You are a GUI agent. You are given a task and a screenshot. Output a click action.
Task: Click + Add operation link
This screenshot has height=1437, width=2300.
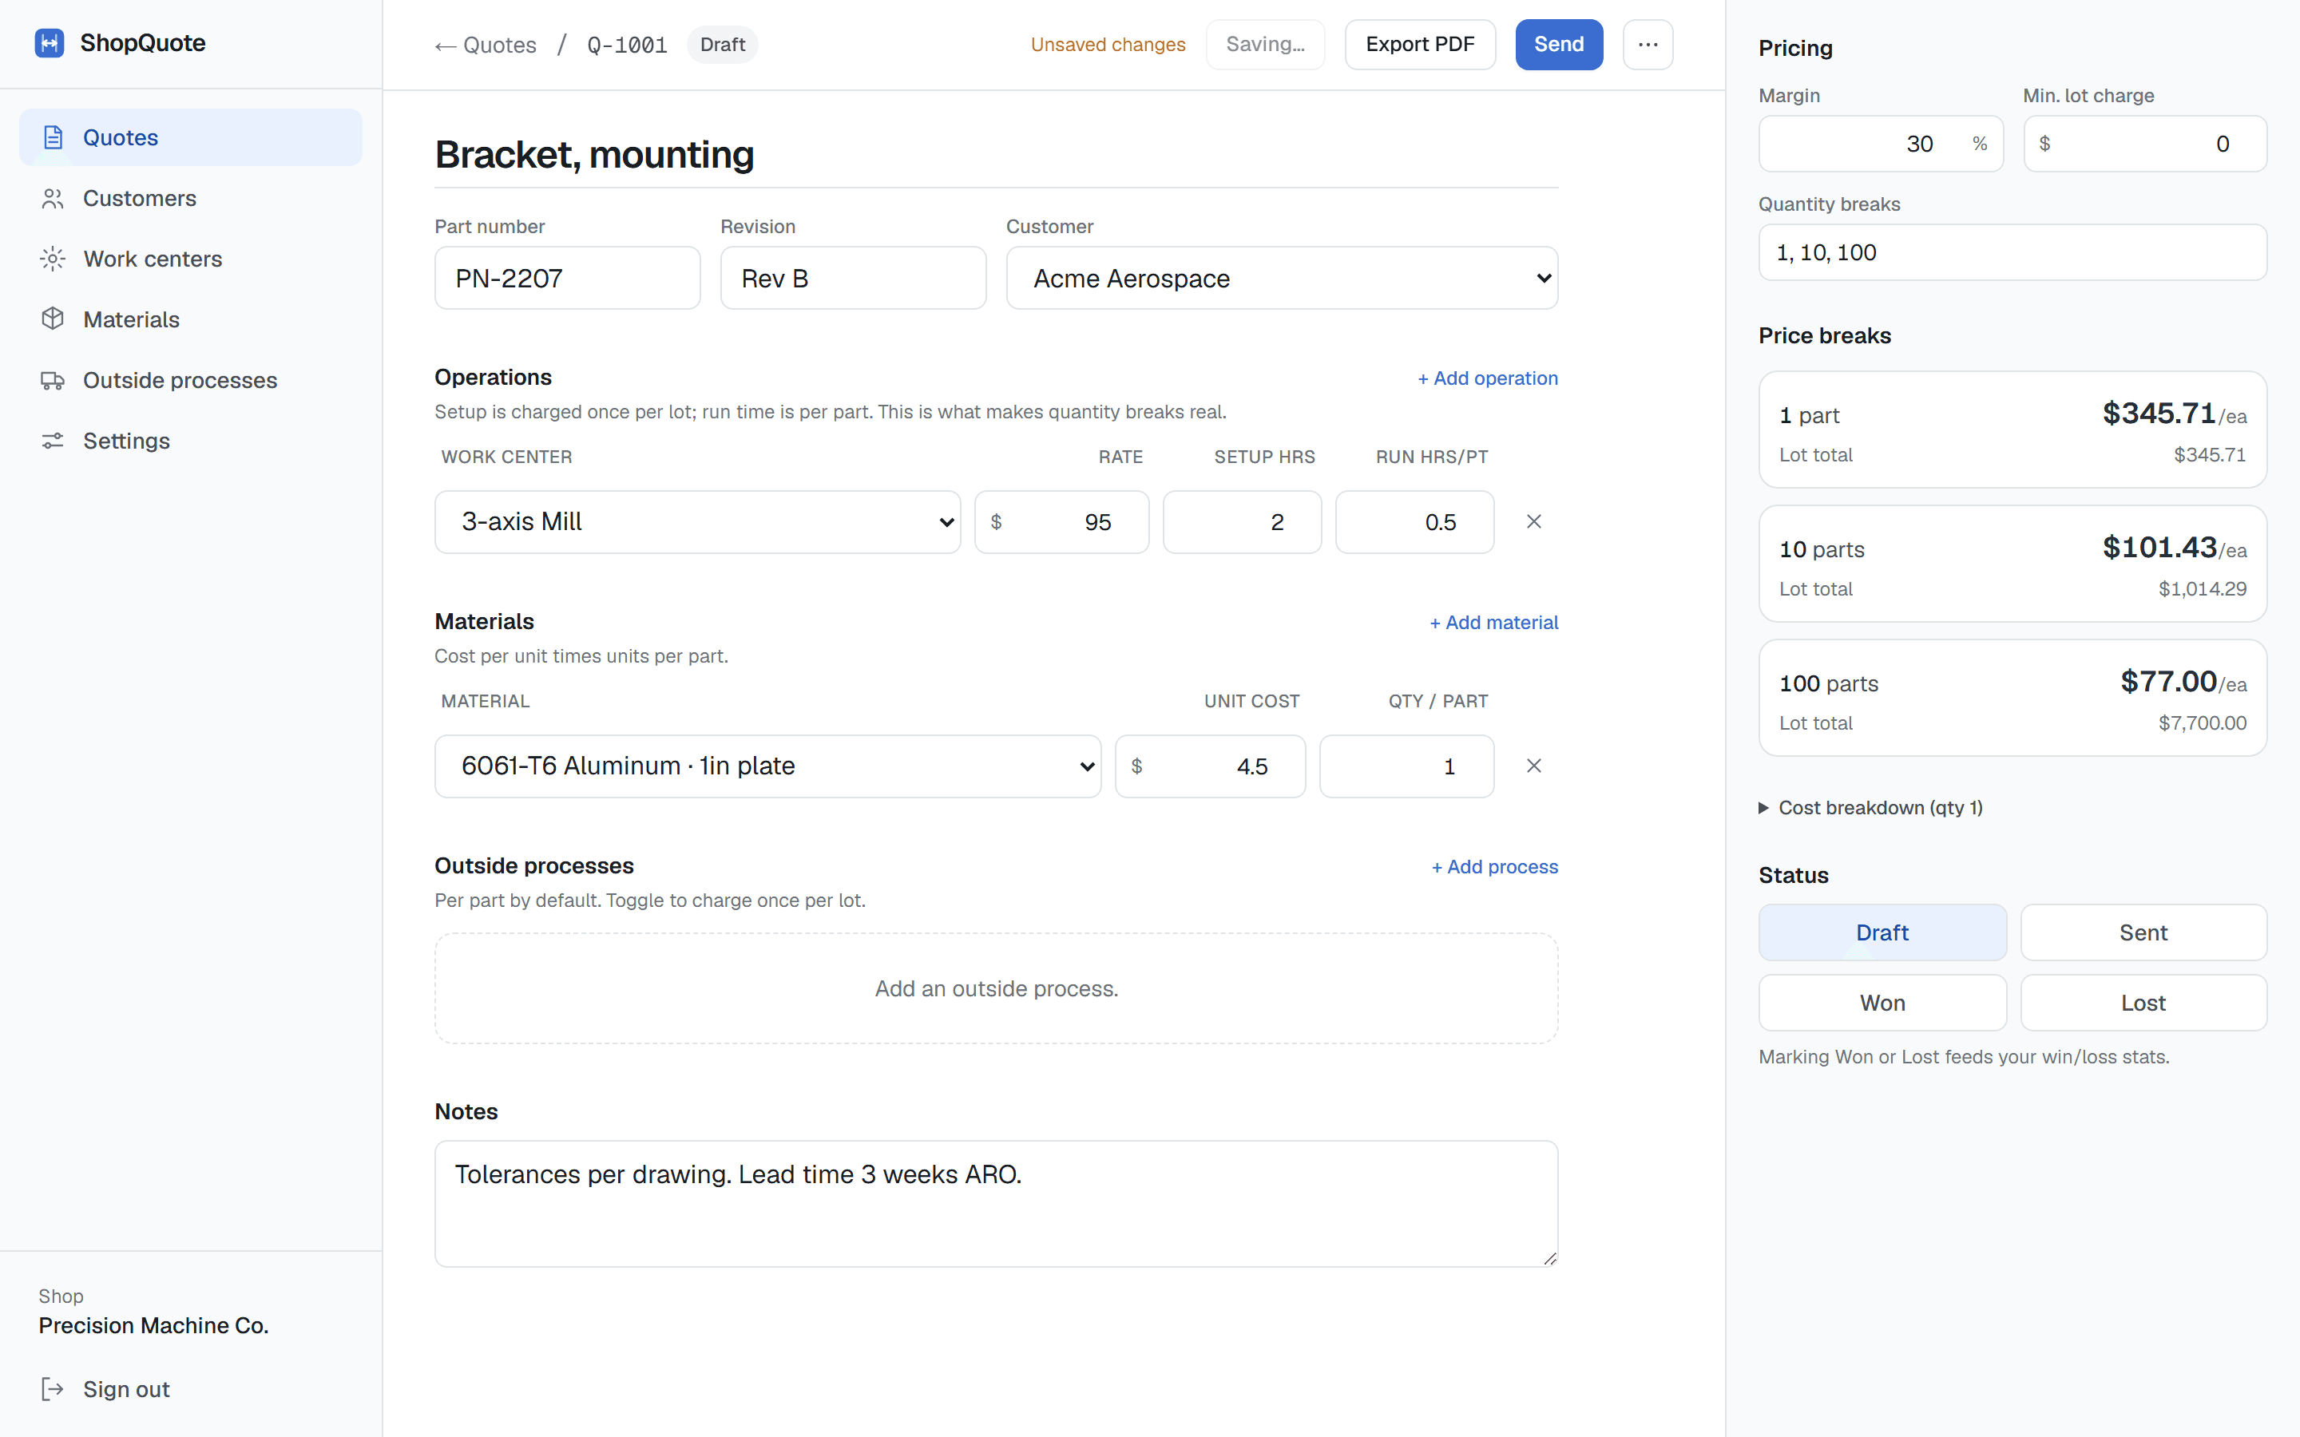pos(1487,378)
